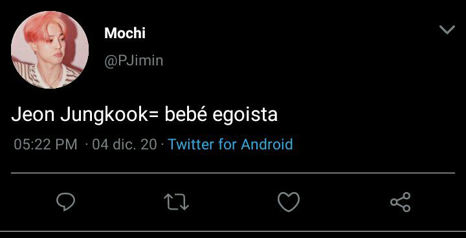The width and height of the screenshot is (466, 238).
Task: Reply to the tweet with the speech bubble icon
Action: pyautogui.click(x=65, y=202)
